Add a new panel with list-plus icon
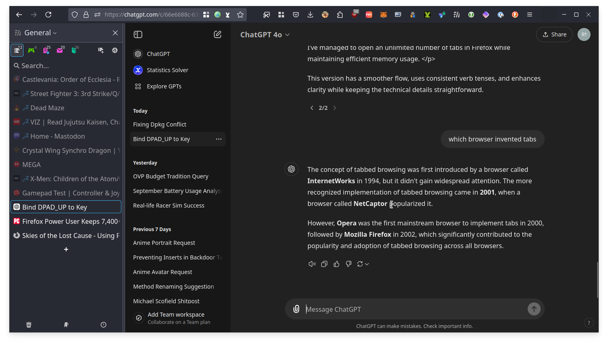The width and height of the screenshot is (608, 345). pos(101,50)
